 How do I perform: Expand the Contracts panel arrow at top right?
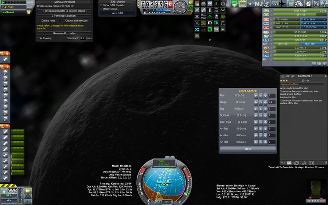pyautogui.click(x=325, y=76)
